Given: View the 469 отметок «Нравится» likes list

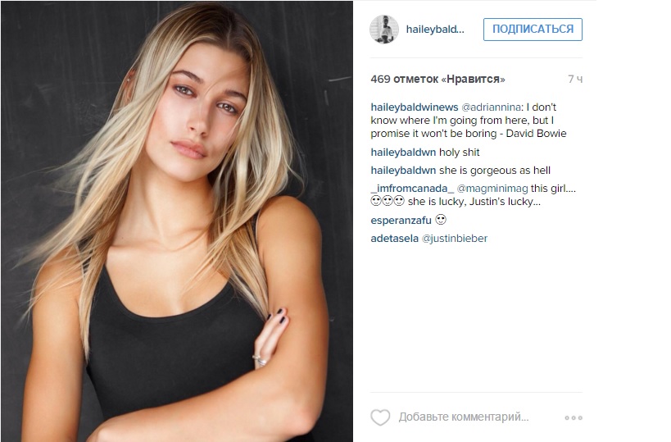Looking at the screenshot, I should 438,80.
